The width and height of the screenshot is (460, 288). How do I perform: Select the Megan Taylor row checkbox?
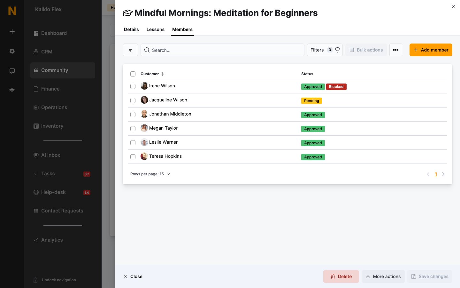tap(133, 129)
